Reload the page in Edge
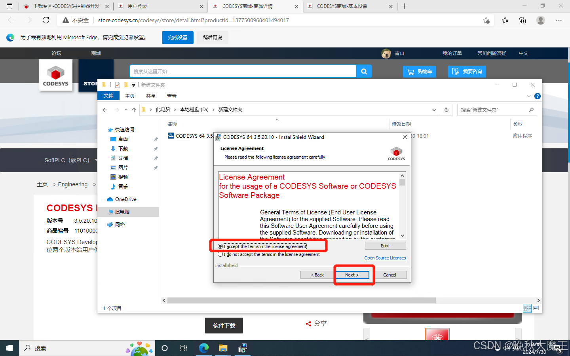 point(46,20)
